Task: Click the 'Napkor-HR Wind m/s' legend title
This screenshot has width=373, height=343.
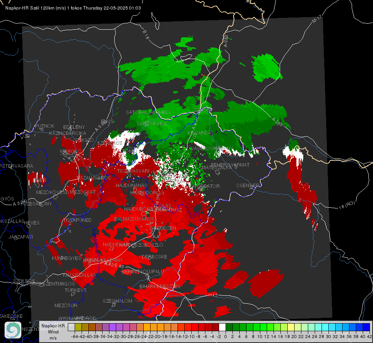Action: point(53,332)
